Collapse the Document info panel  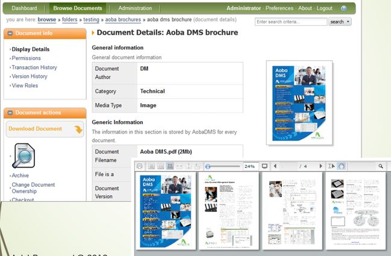click(x=10, y=33)
